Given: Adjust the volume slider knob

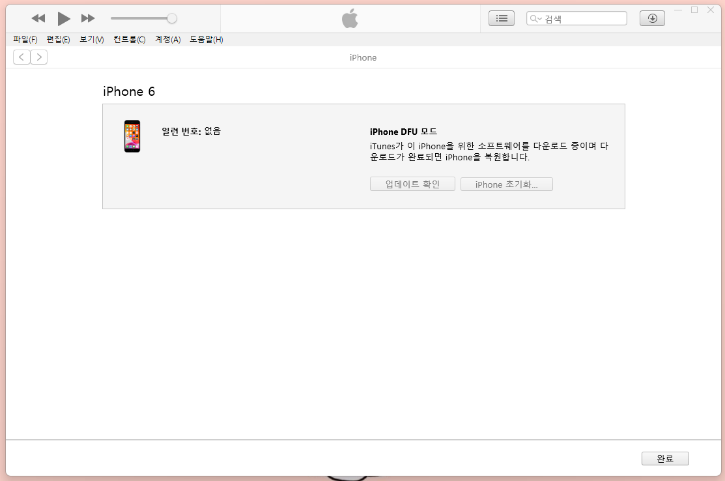Looking at the screenshot, I should pyautogui.click(x=171, y=18).
